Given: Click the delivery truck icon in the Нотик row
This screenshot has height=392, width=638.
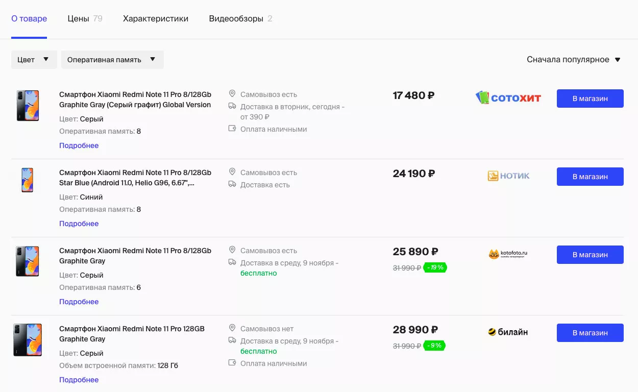Looking at the screenshot, I should pyautogui.click(x=232, y=184).
